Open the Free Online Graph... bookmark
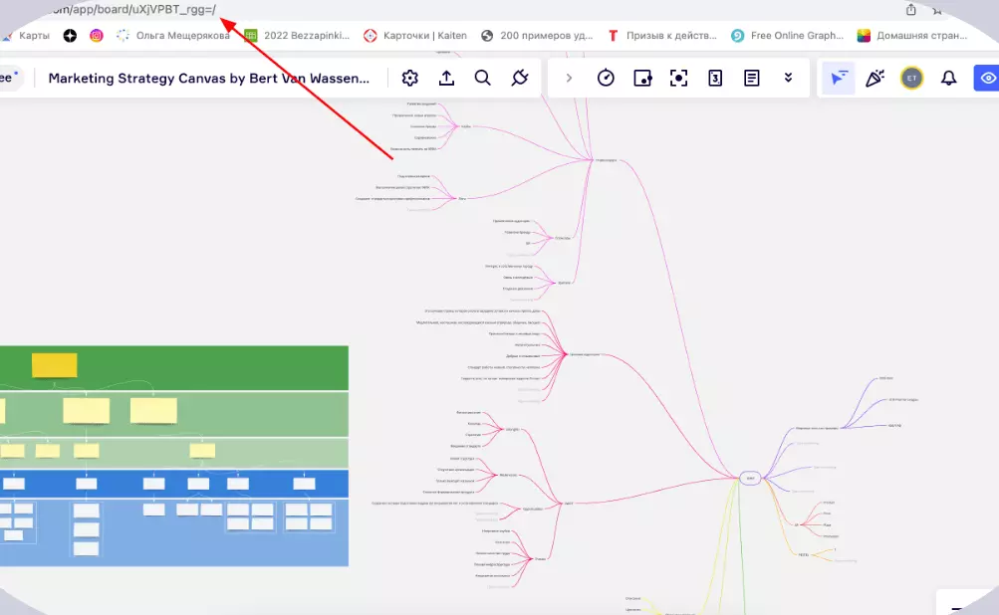The width and height of the screenshot is (999, 615). 788,36
